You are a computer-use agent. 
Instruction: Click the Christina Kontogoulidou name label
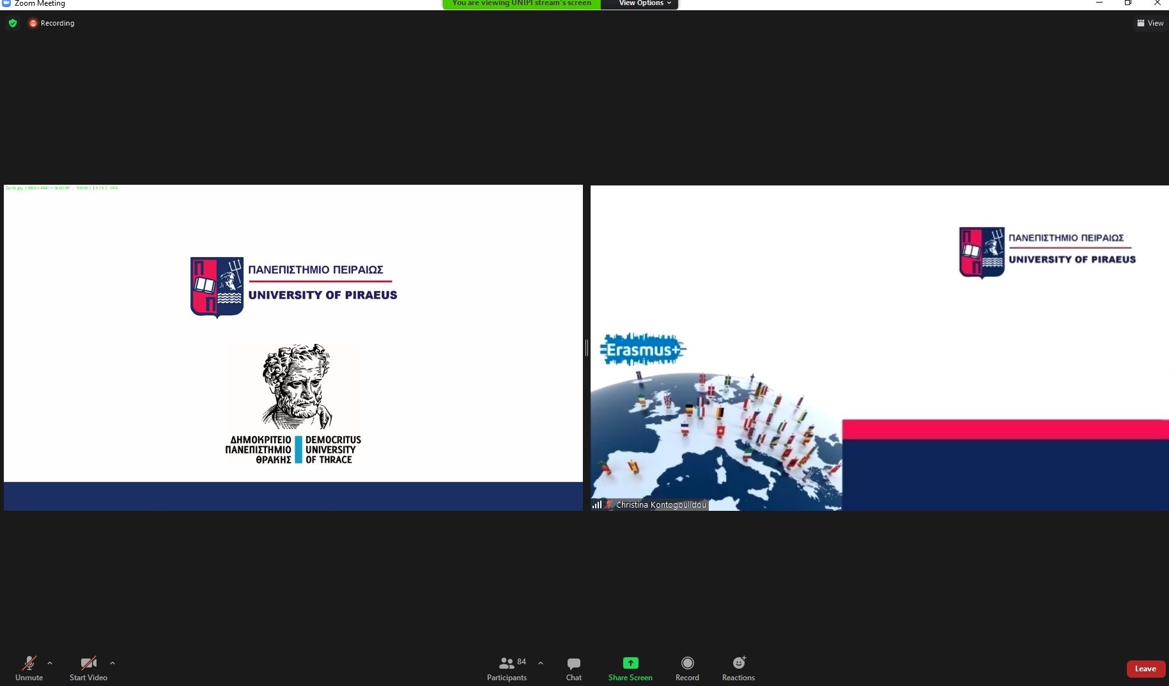(x=661, y=504)
